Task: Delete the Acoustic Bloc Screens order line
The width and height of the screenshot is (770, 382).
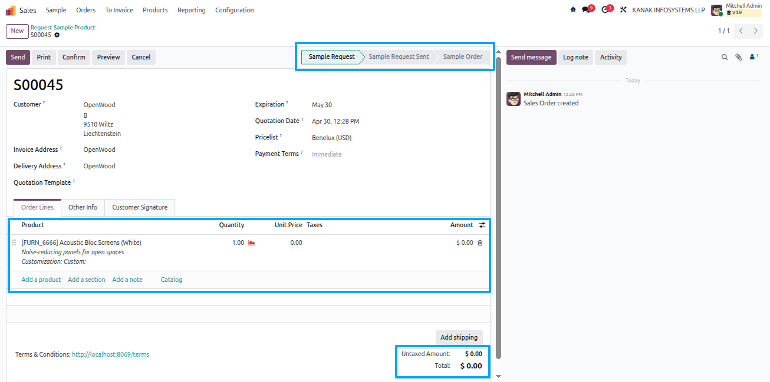Action: 480,243
